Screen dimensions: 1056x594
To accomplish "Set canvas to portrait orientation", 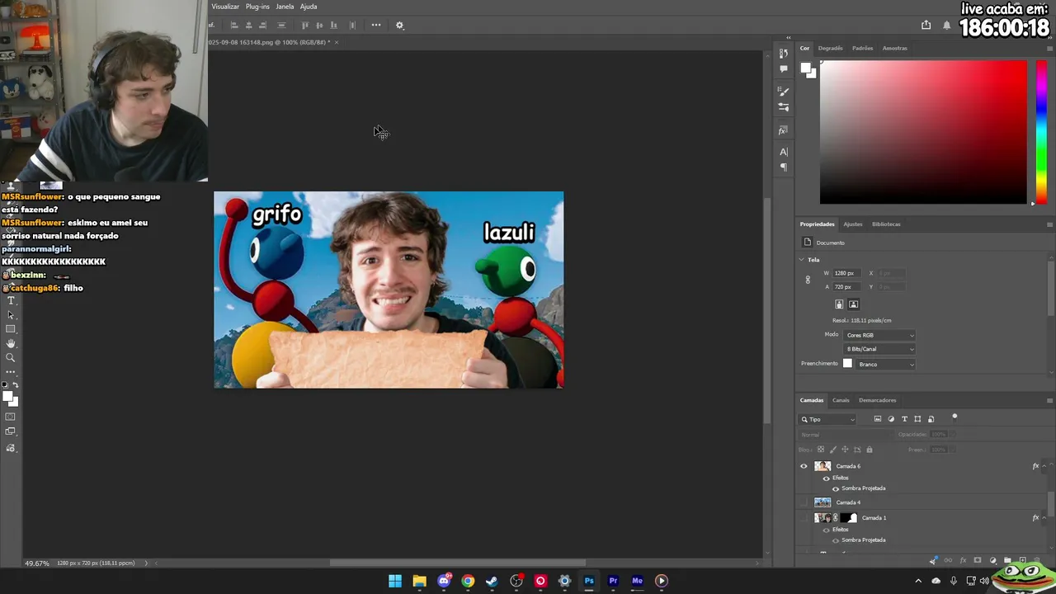I will pyautogui.click(x=839, y=304).
